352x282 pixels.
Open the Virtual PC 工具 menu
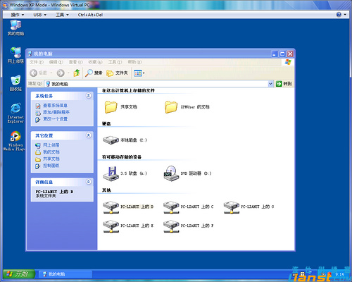click(x=62, y=15)
